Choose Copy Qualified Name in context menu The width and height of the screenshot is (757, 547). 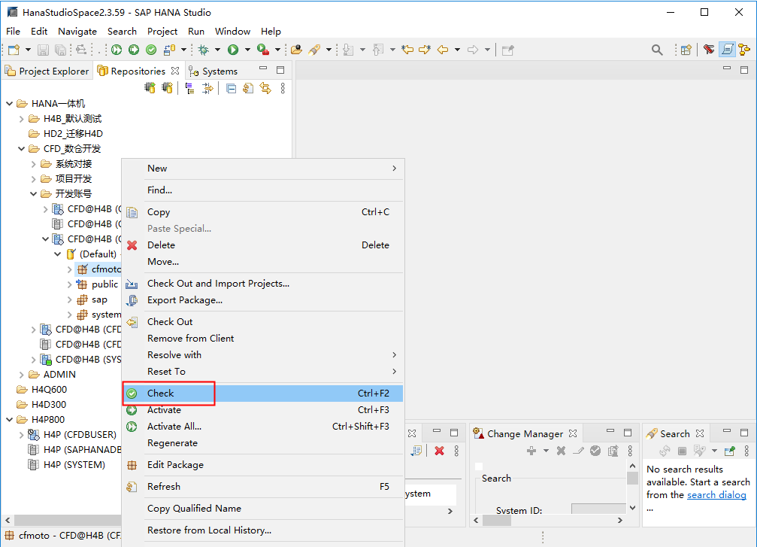[262, 509]
